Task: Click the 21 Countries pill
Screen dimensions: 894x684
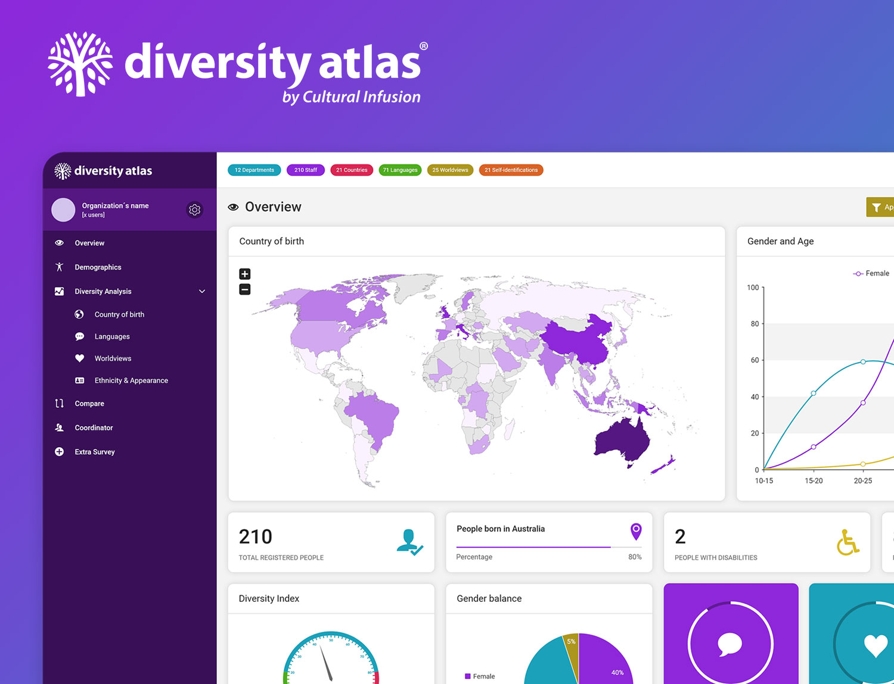Action: [352, 170]
